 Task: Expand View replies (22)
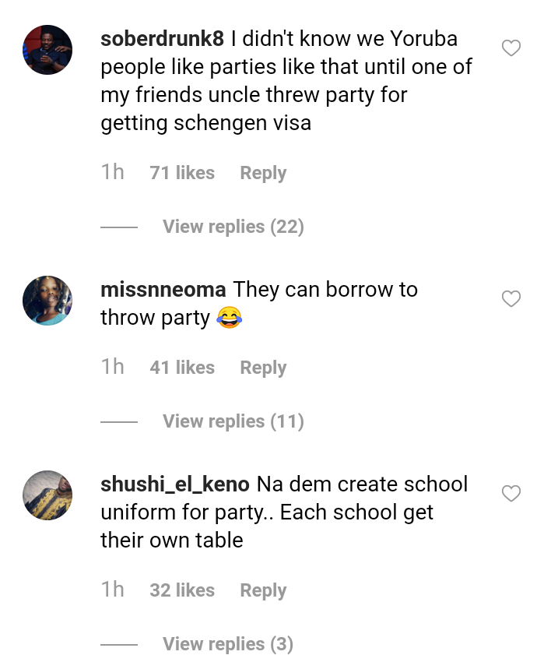click(233, 227)
